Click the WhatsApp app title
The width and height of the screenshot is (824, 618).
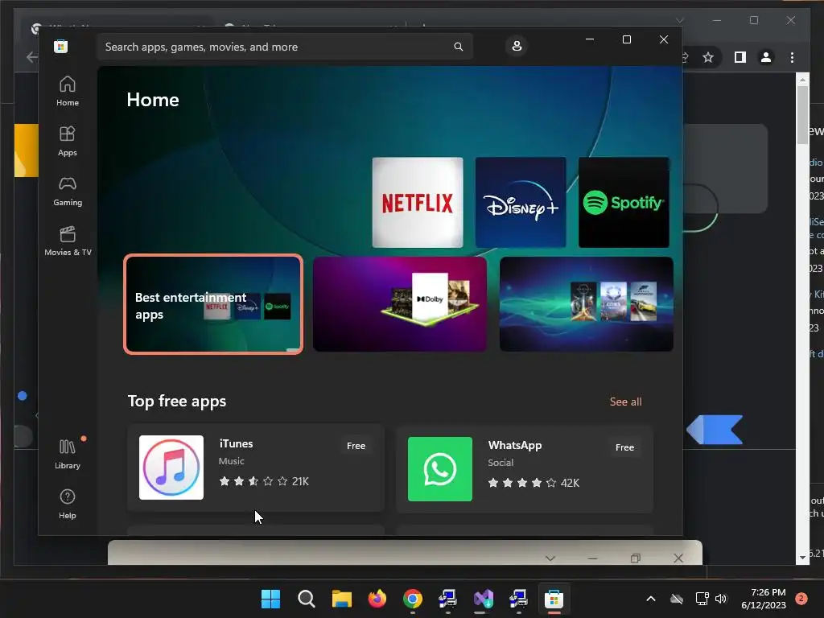coord(514,445)
